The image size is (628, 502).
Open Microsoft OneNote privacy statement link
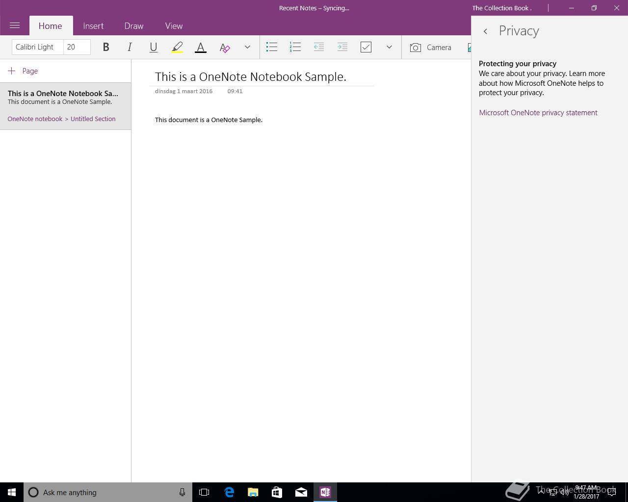pos(538,113)
